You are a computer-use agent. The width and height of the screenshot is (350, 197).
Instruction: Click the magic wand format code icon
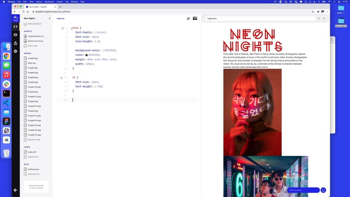pyautogui.click(x=189, y=19)
